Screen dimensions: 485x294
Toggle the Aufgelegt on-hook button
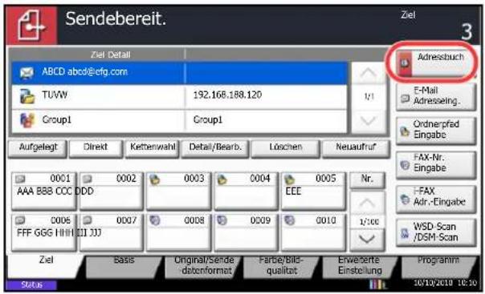[38, 148]
